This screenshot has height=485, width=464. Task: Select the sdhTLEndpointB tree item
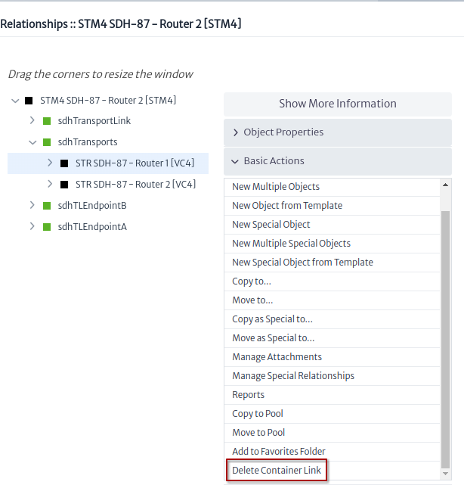92,206
